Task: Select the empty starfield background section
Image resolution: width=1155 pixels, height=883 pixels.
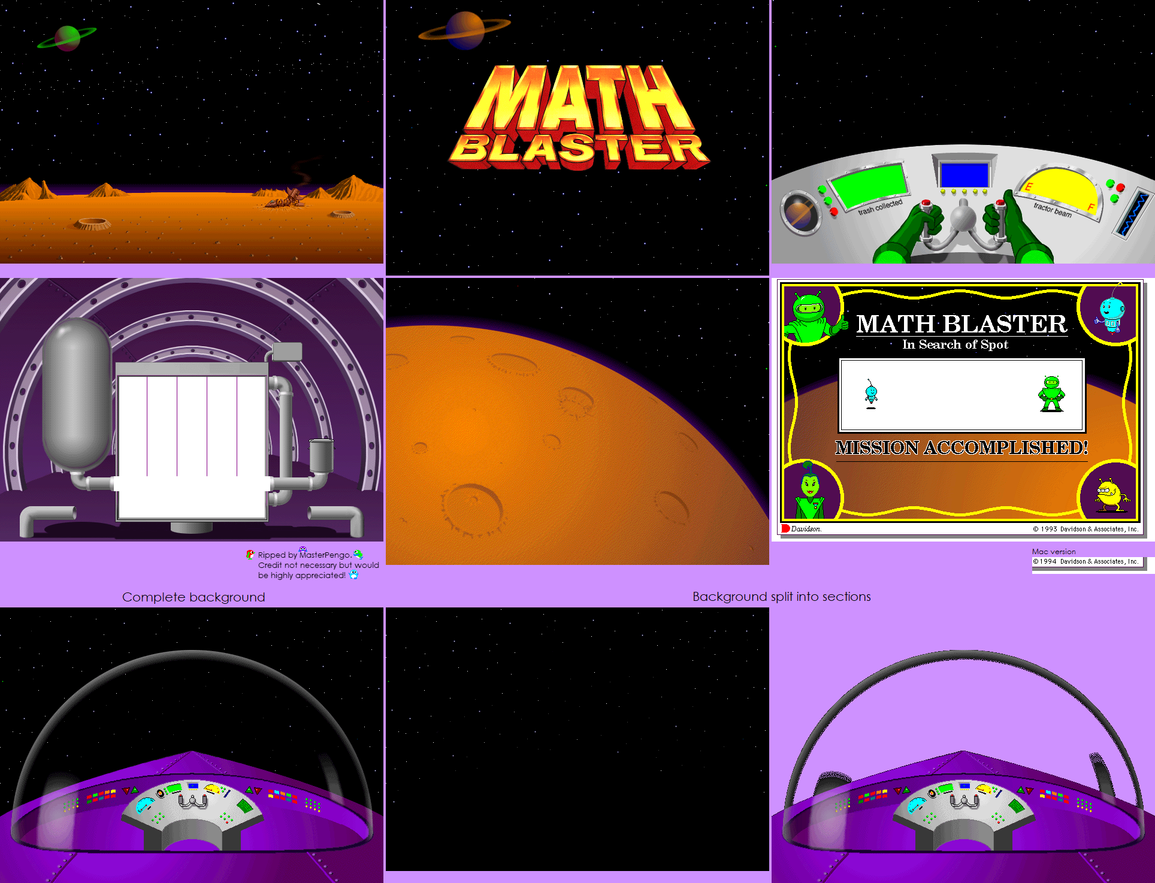Action: 577,739
